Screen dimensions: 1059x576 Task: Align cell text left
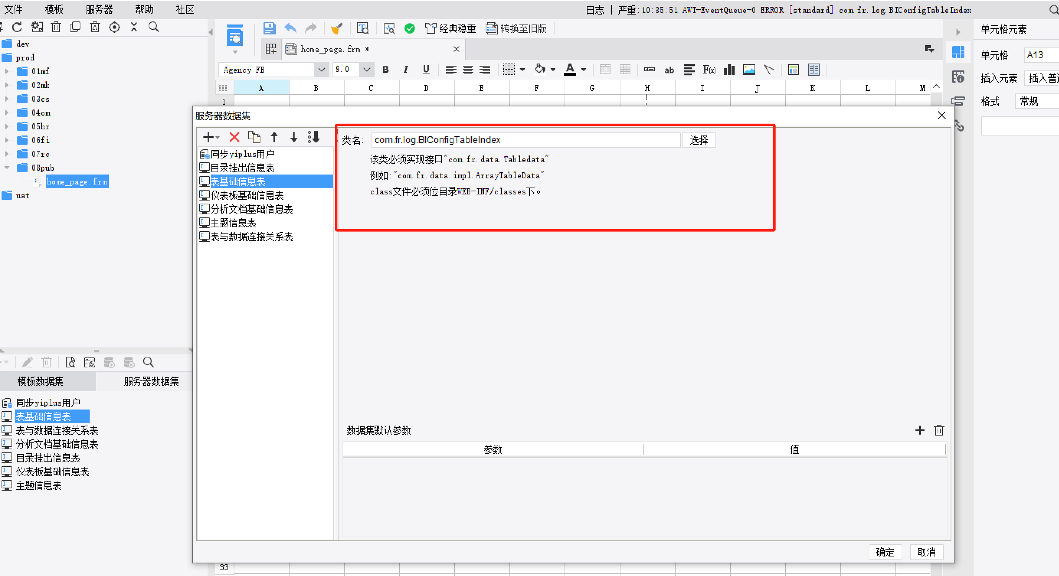(450, 70)
